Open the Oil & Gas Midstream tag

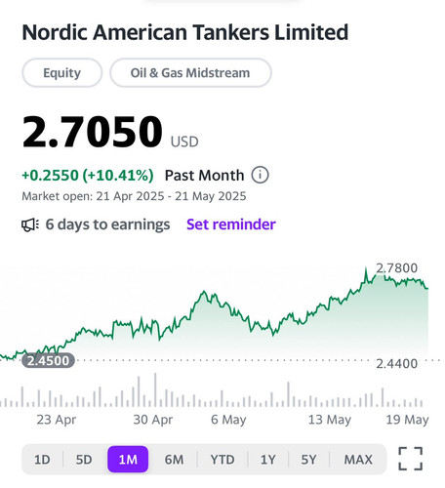tap(190, 72)
